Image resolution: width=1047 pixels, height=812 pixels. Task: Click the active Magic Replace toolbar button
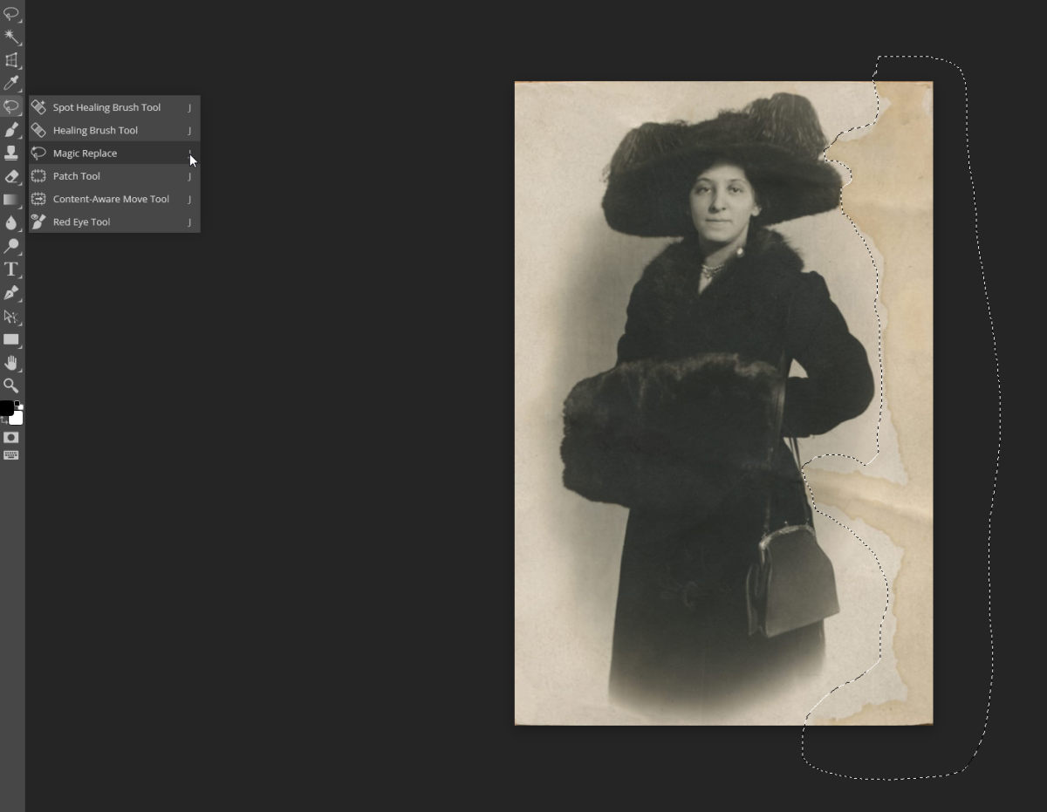11,106
